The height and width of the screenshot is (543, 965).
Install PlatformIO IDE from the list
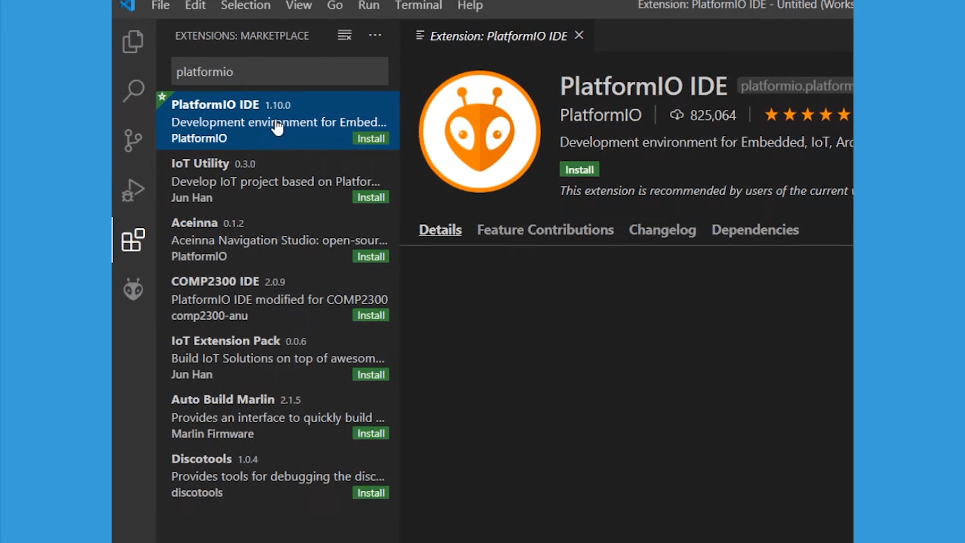pos(371,139)
